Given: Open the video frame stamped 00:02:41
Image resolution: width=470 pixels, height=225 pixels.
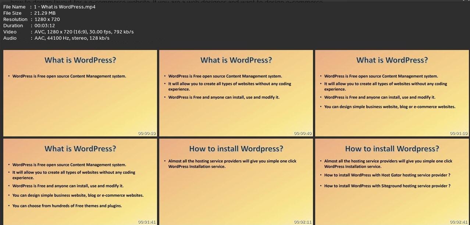Looking at the screenshot, I should pyautogui.click(x=392, y=182).
